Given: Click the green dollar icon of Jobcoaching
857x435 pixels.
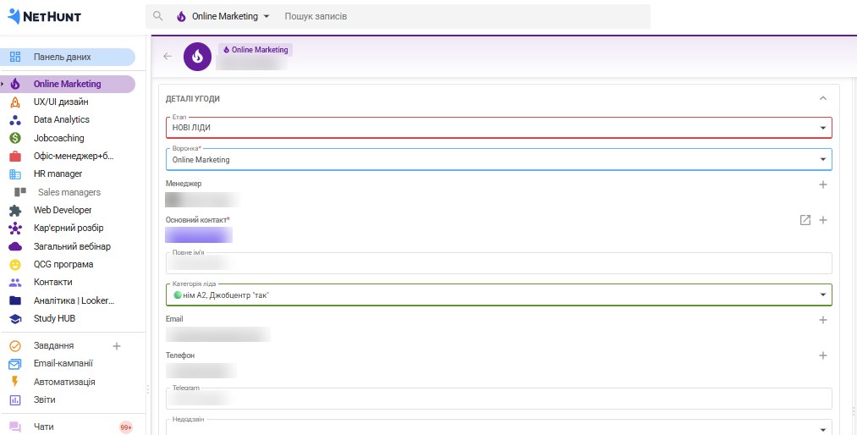Looking at the screenshot, I should pyautogui.click(x=15, y=138).
